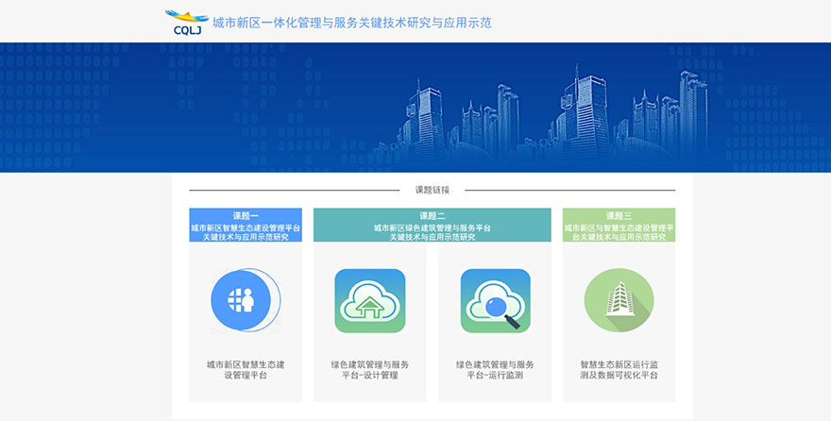Click the 课题三 subtitle text under its heading

click(619, 232)
